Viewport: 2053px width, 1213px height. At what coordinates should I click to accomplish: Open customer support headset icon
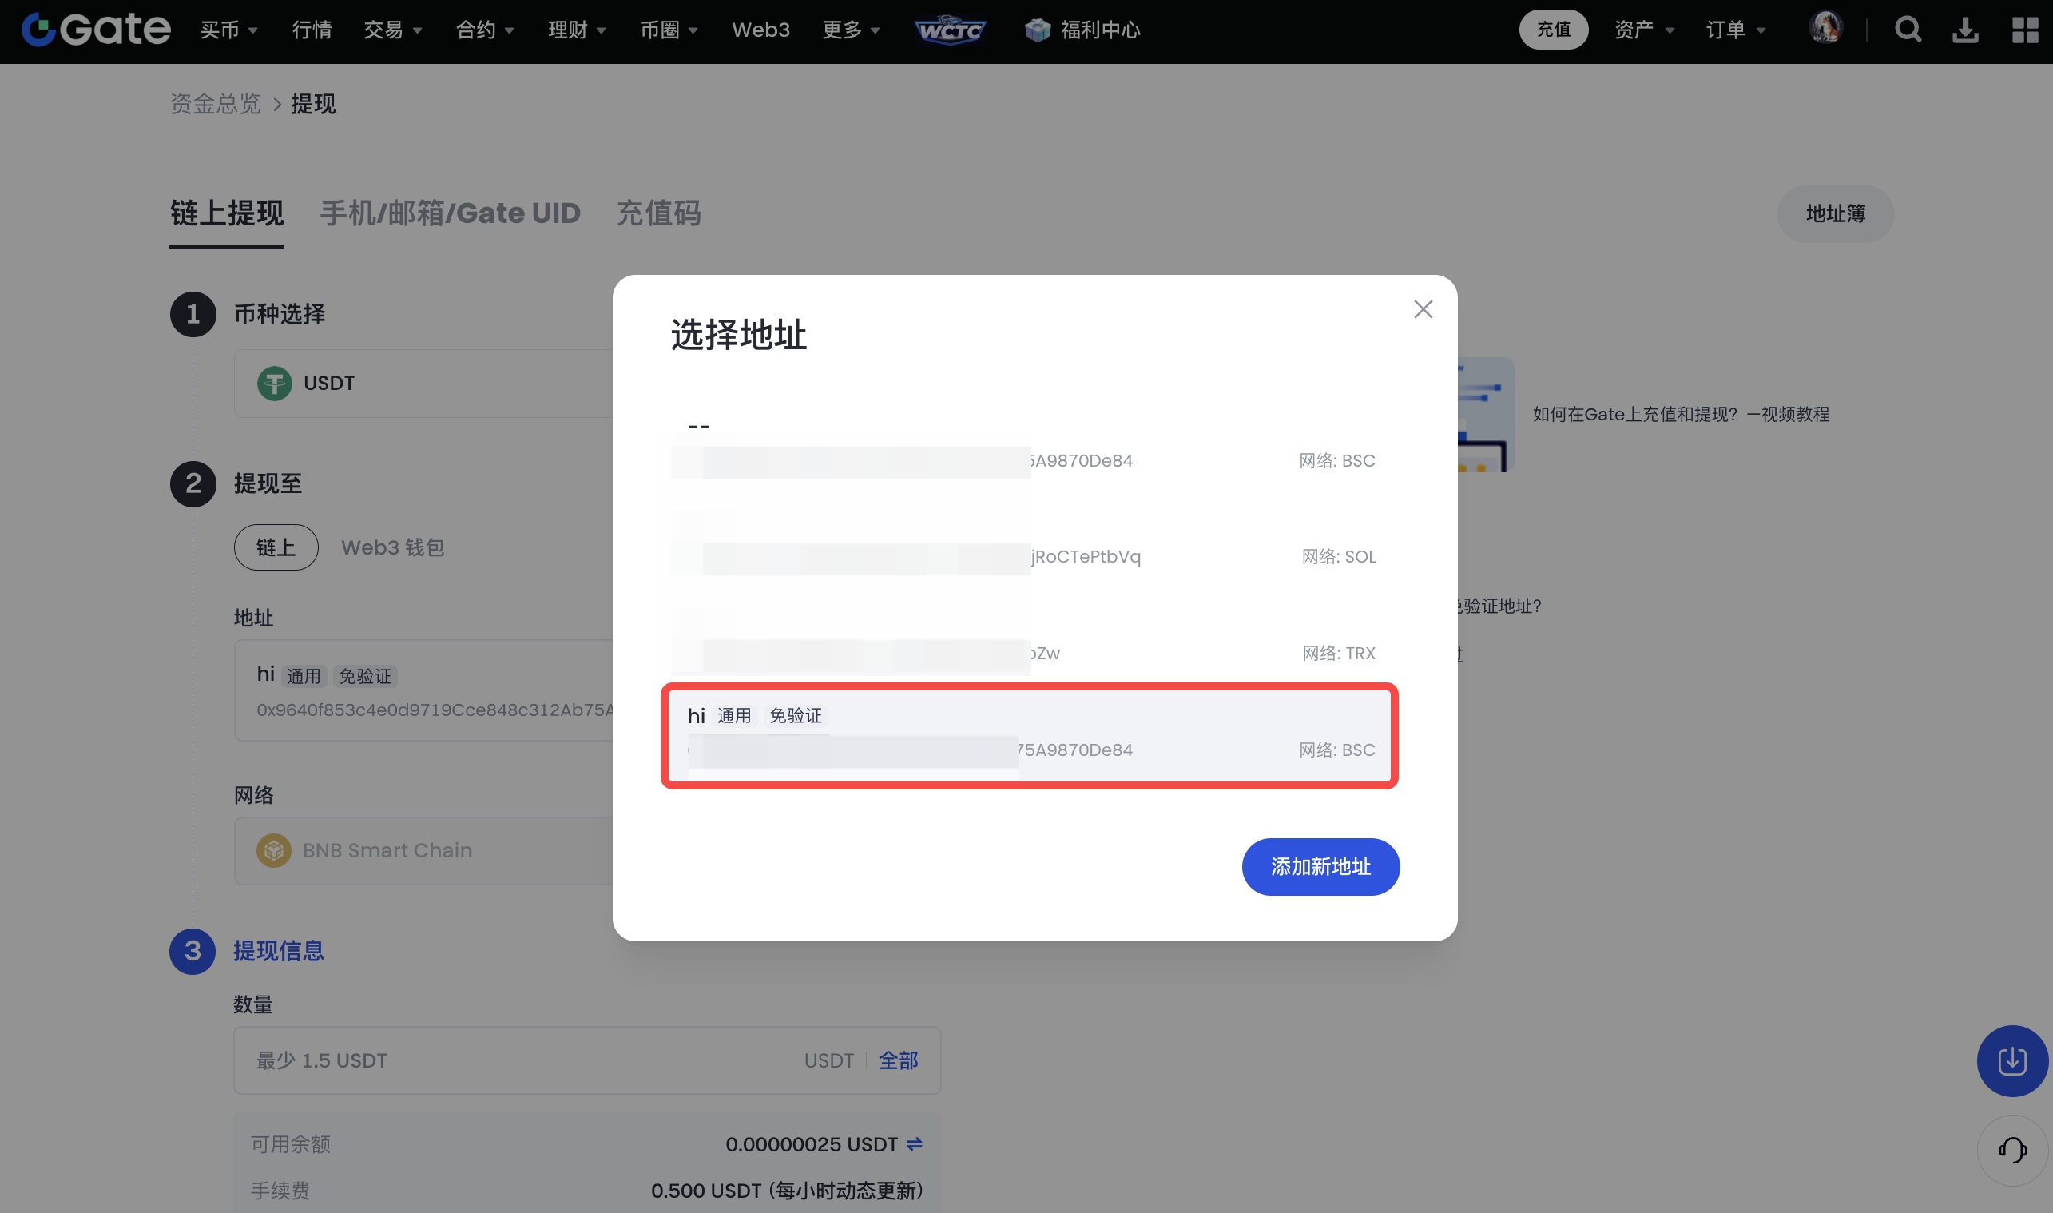coord(2012,1150)
